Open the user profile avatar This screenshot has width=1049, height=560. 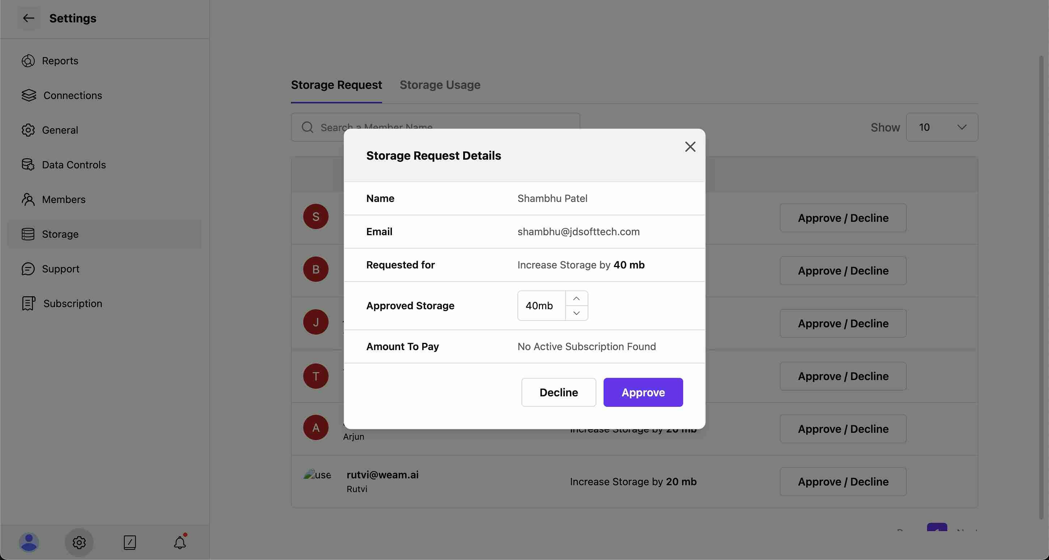[29, 542]
